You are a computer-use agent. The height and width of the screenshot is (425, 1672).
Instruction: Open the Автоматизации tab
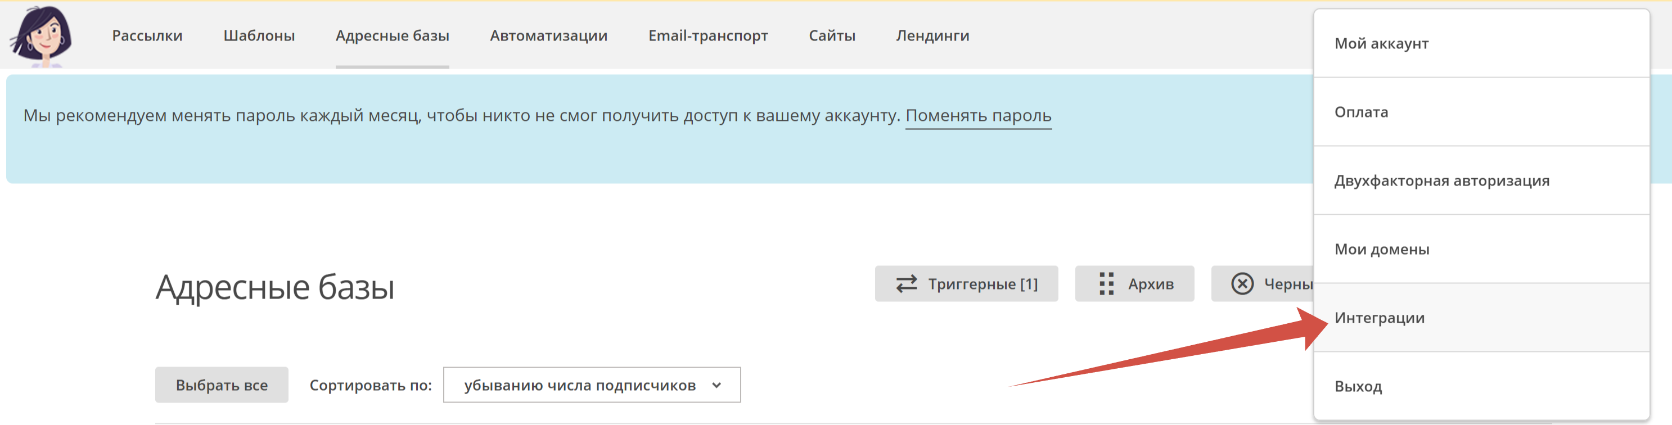548,35
